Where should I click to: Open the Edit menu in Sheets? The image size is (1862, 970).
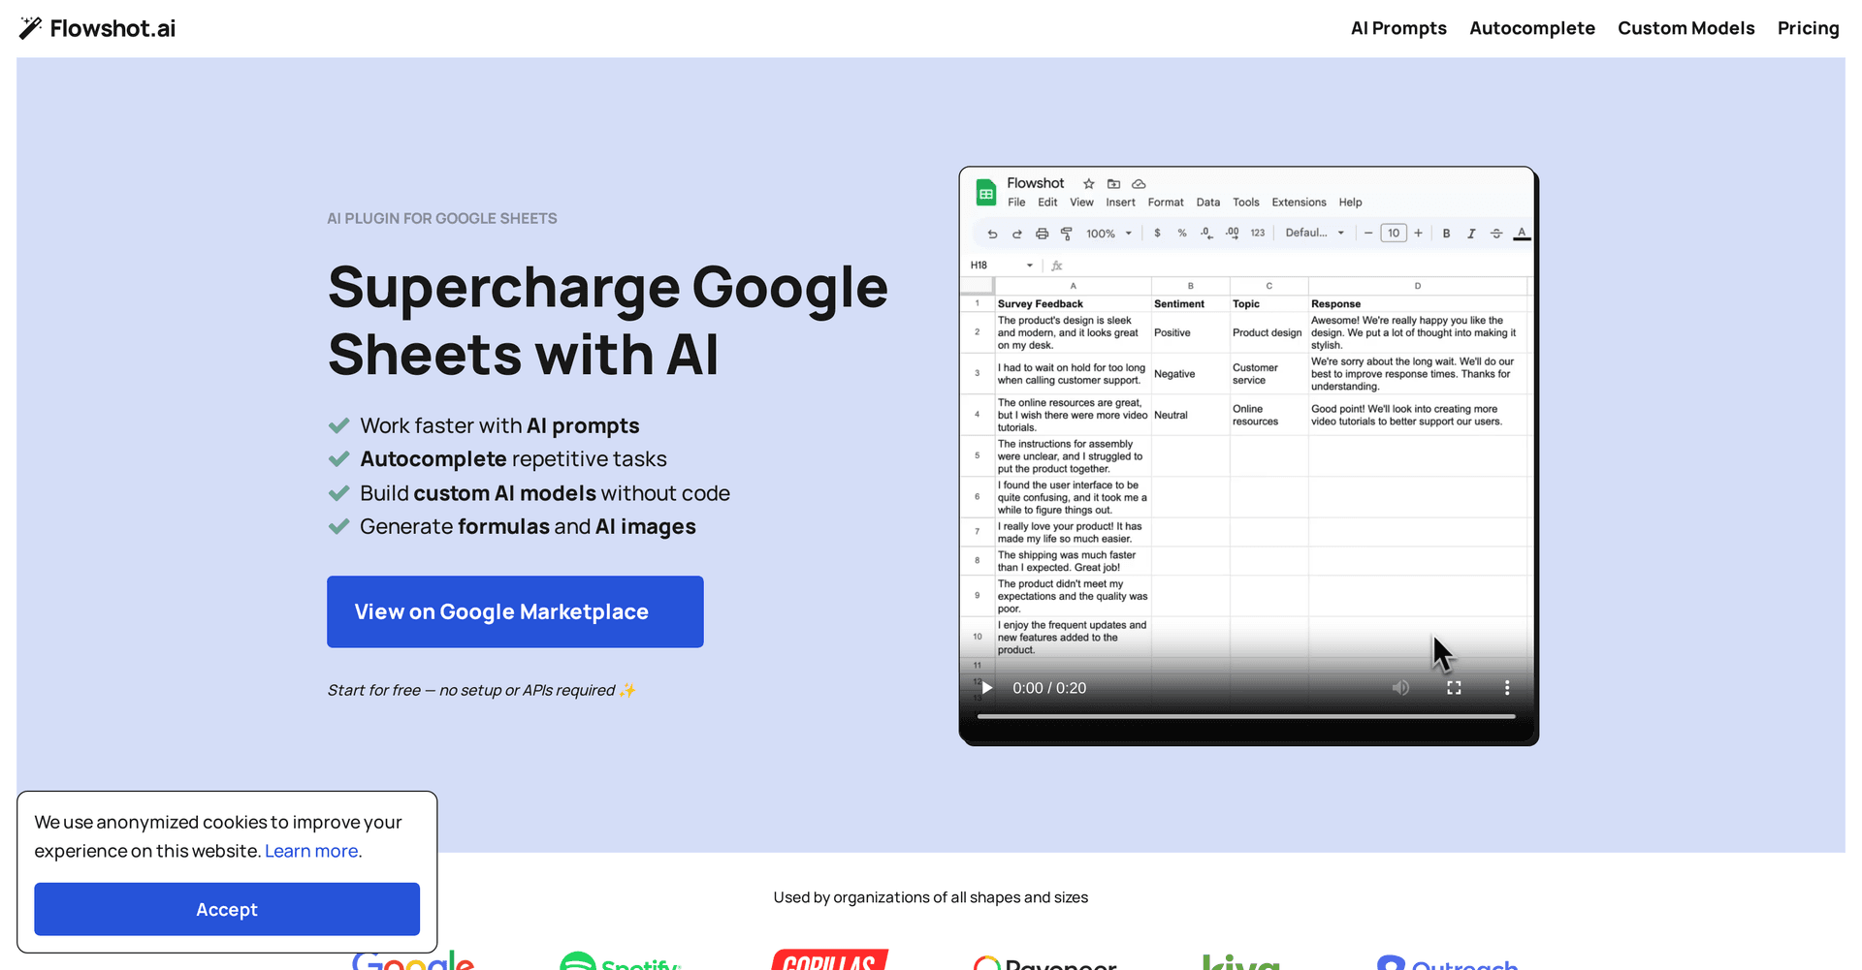[x=1047, y=203]
